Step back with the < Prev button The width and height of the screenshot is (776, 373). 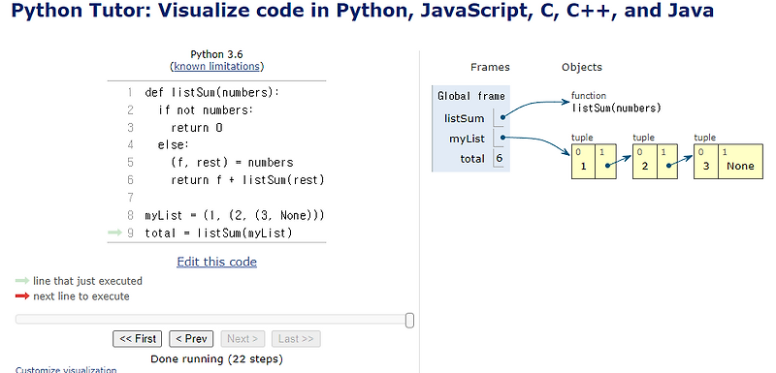click(x=191, y=339)
